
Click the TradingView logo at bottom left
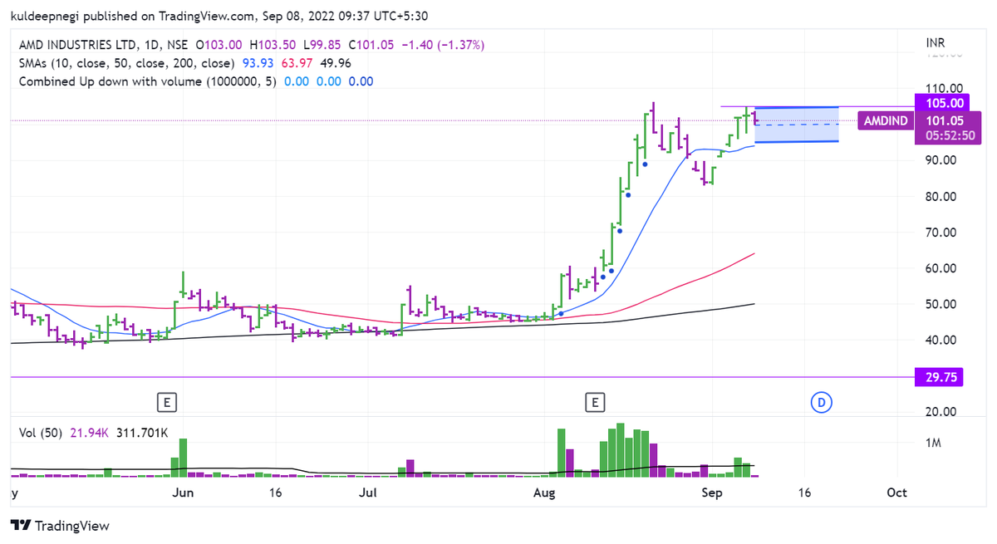click(59, 526)
